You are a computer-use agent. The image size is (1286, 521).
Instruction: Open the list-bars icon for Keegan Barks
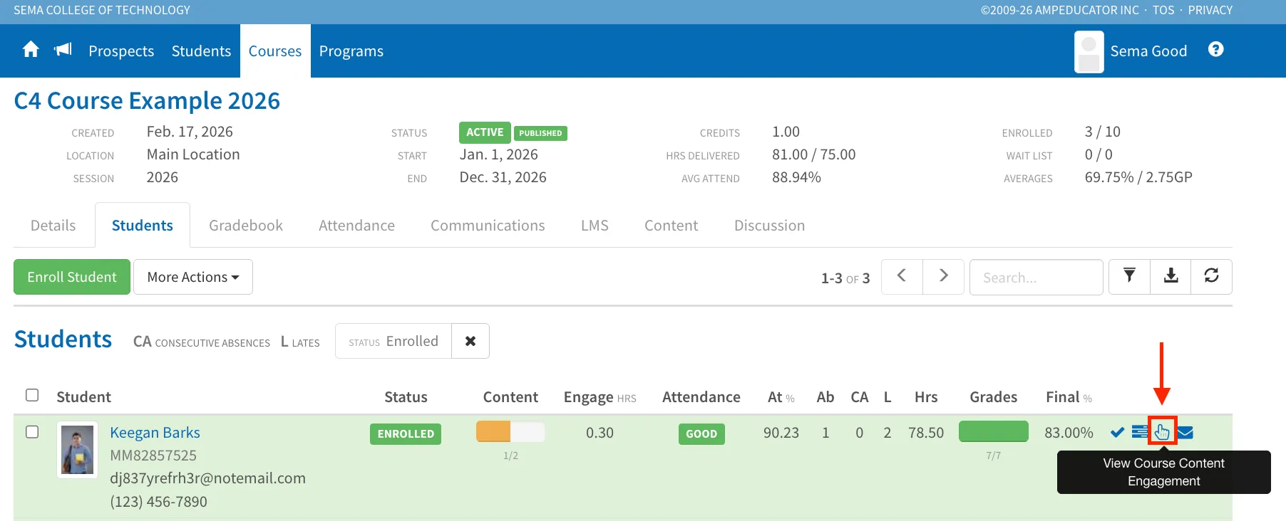pos(1140,432)
